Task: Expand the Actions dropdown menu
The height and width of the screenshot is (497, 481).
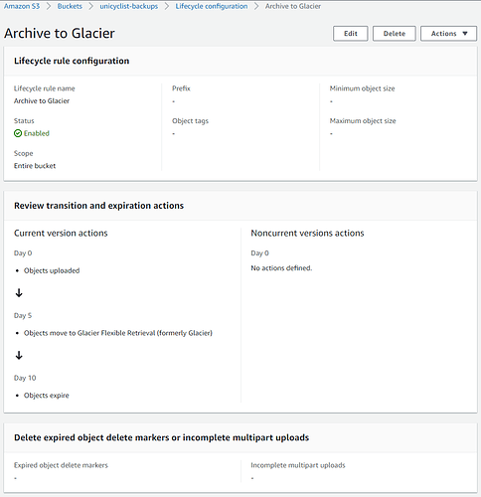Action: (449, 34)
